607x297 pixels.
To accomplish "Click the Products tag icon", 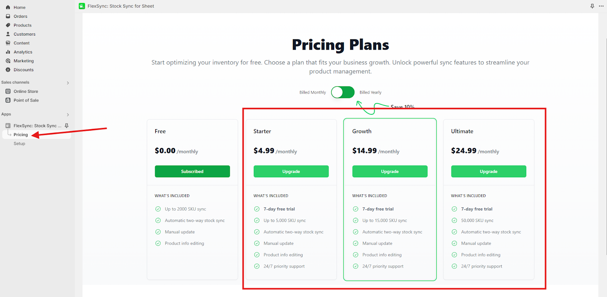I will click(x=8, y=25).
